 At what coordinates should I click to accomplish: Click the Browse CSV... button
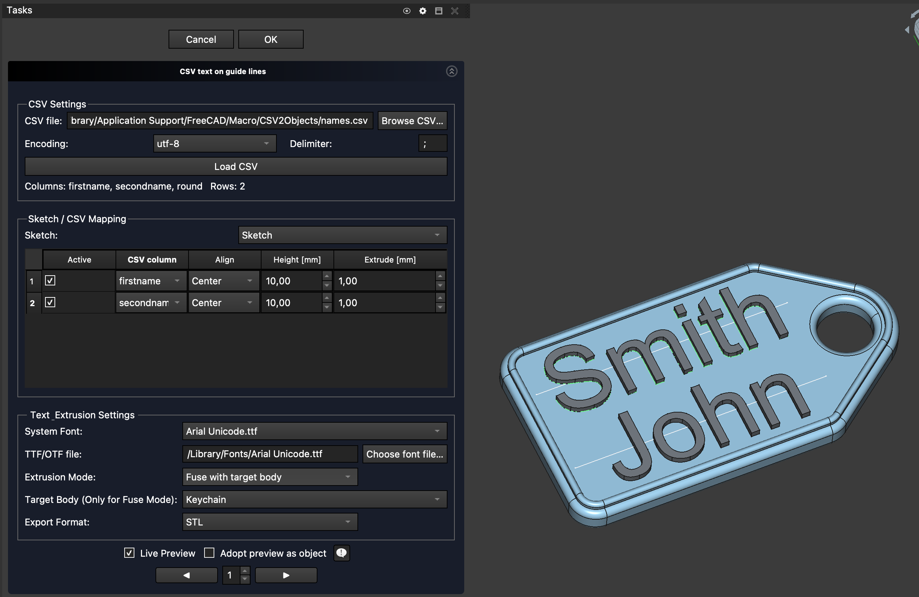(412, 121)
